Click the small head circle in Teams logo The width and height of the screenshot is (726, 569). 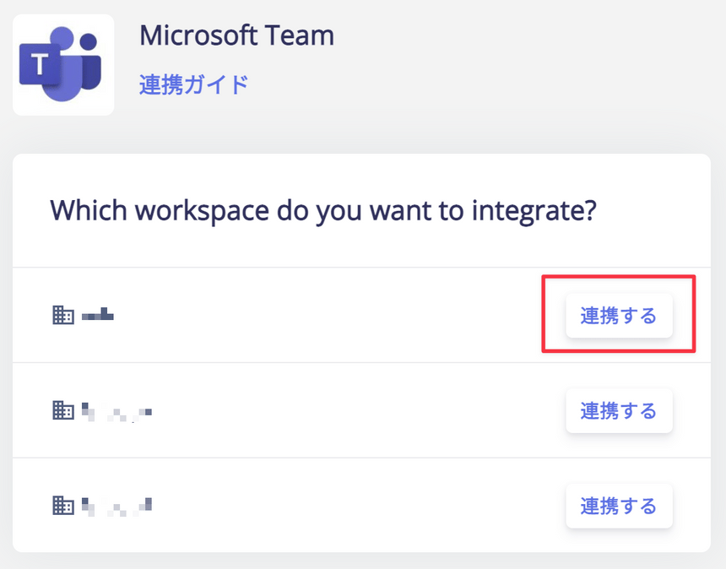(89, 41)
